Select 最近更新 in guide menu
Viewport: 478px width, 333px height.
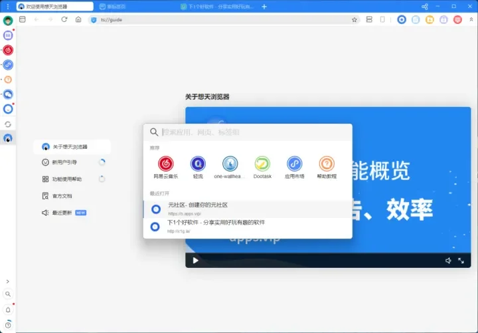(72, 213)
